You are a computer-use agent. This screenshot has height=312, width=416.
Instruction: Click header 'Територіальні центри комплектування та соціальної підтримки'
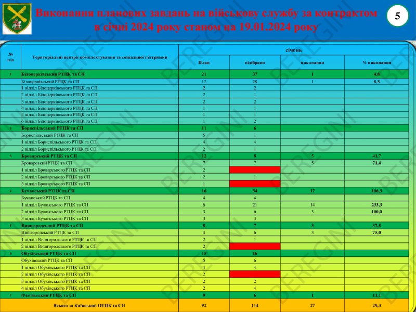click(100, 57)
